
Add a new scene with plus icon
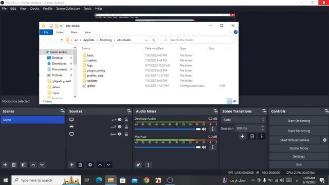5,165
